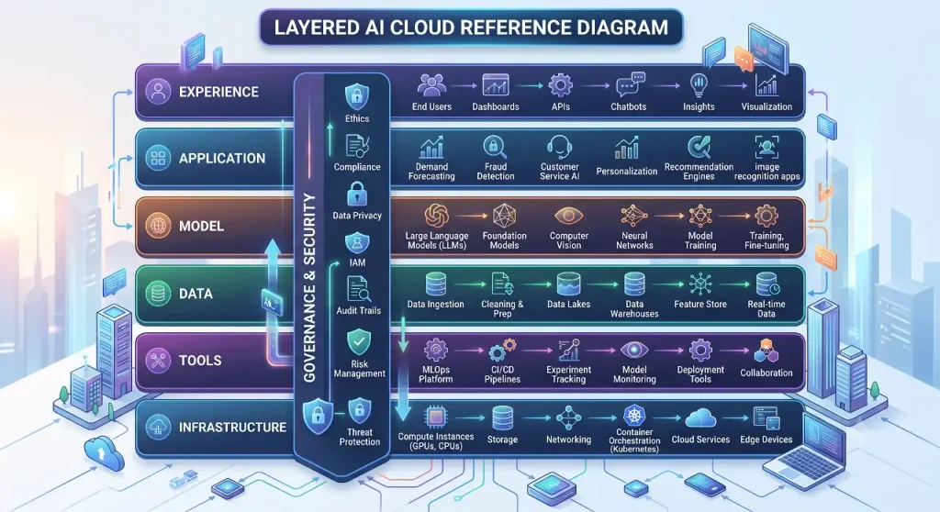This screenshot has width=940, height=512.
Task: Select the Model Training icon
Action: 700,216
